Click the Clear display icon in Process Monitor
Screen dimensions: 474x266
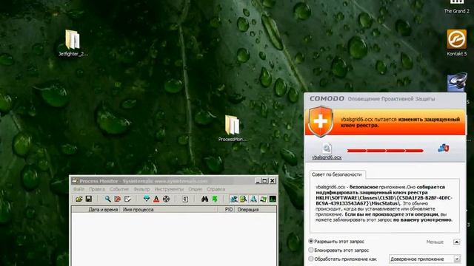point(127,199)
